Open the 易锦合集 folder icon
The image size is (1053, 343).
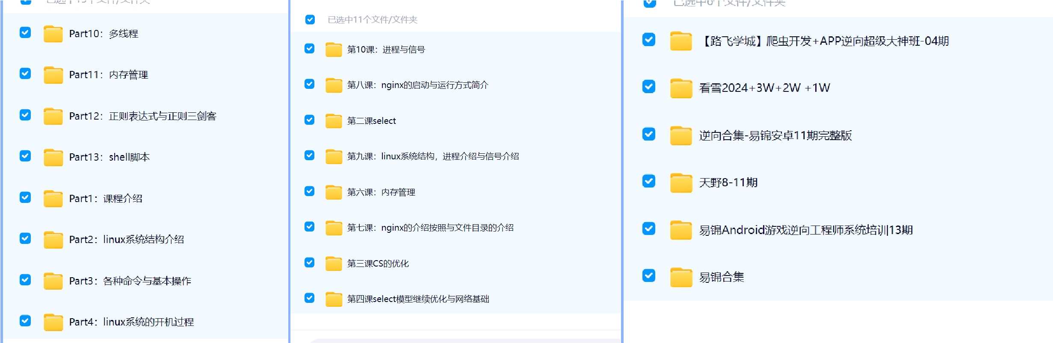pos(681,277)
